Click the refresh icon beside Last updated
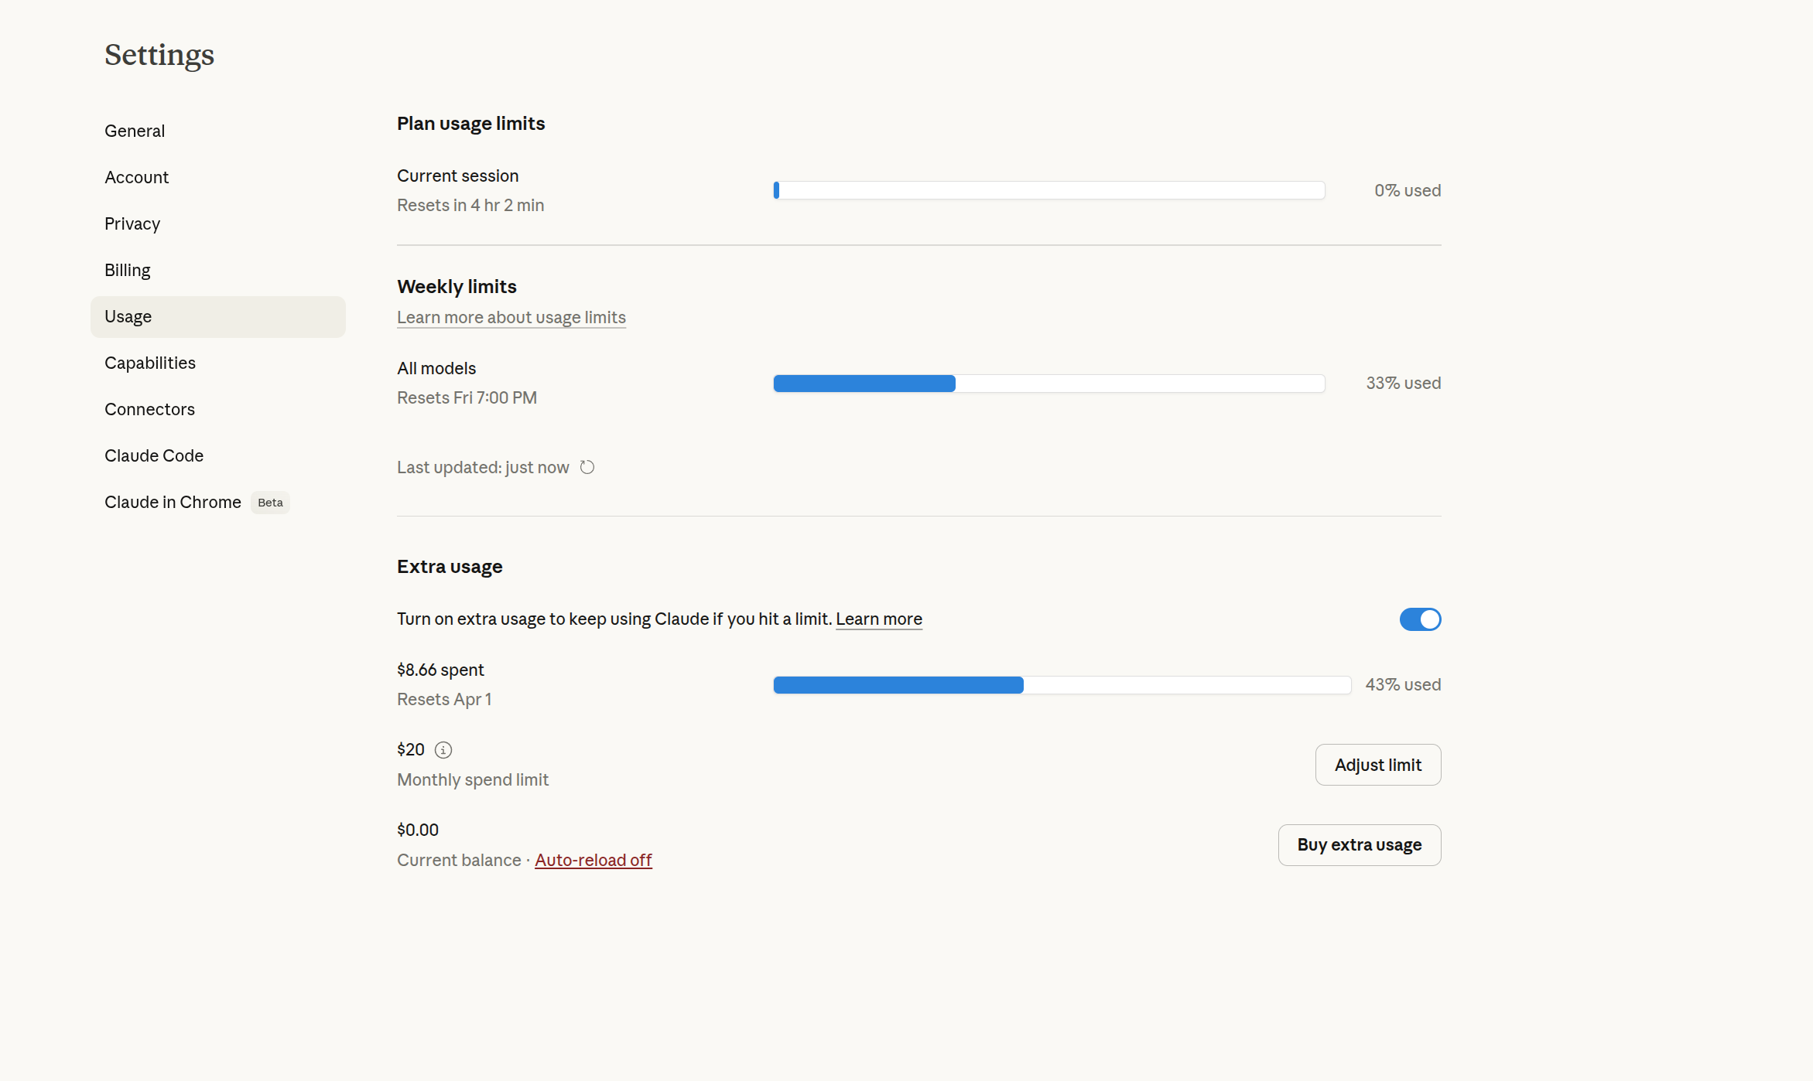This screenshot has width=1813, height=1081. click(x=587, y=467)
